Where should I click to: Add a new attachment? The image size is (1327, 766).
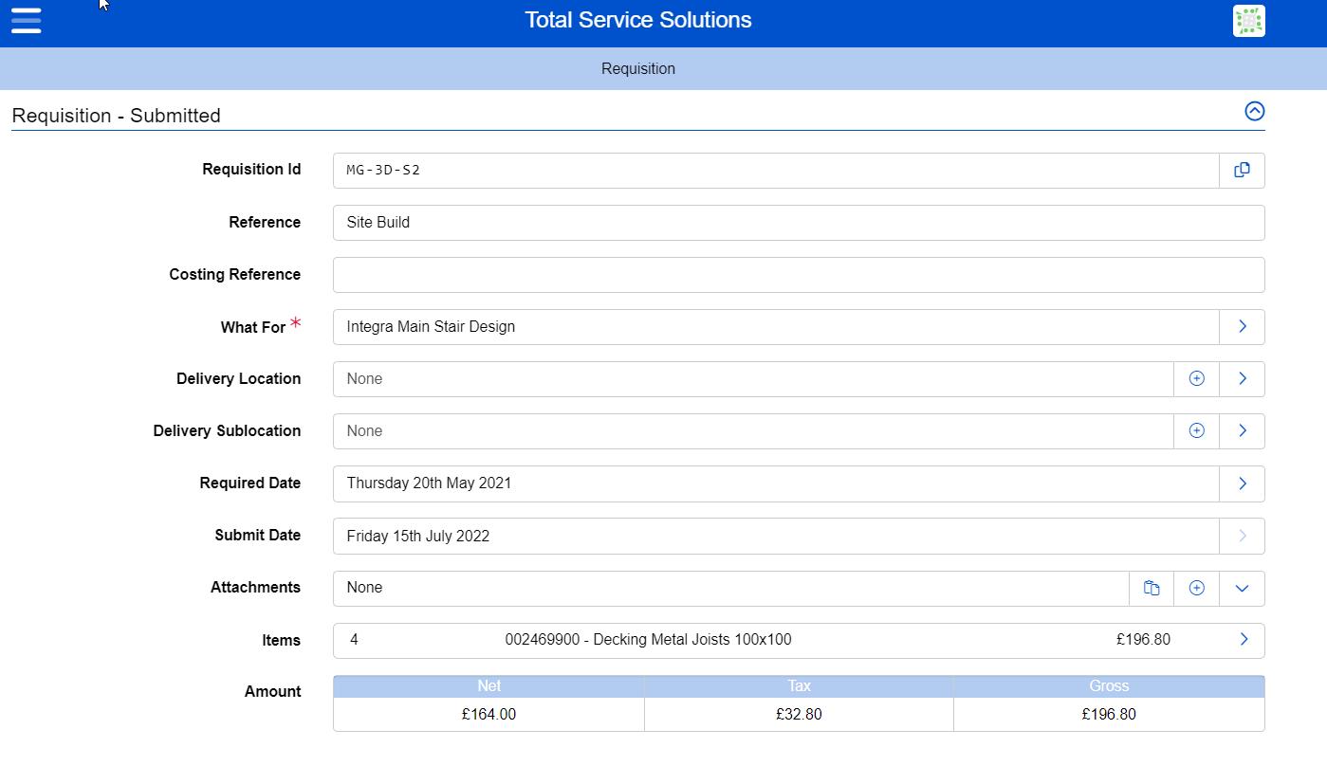click(x=1196, y=588)
